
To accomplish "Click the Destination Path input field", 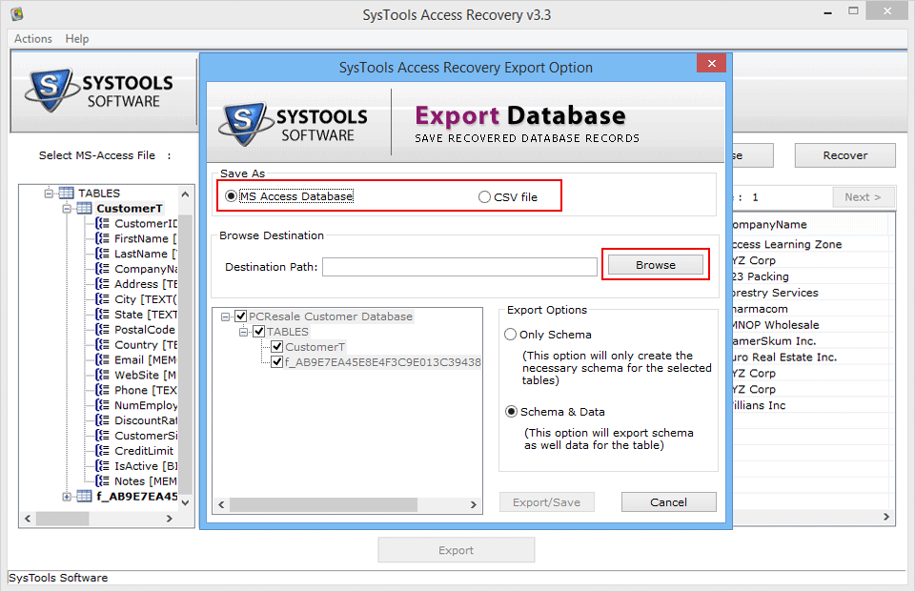I will (x=459, y=267).
